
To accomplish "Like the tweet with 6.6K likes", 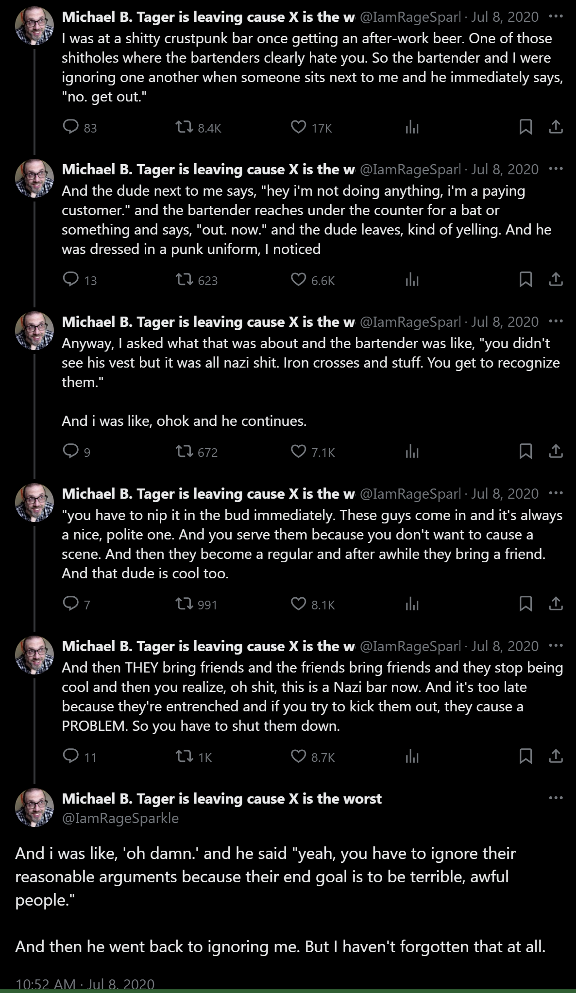I will tap(298, 280).
